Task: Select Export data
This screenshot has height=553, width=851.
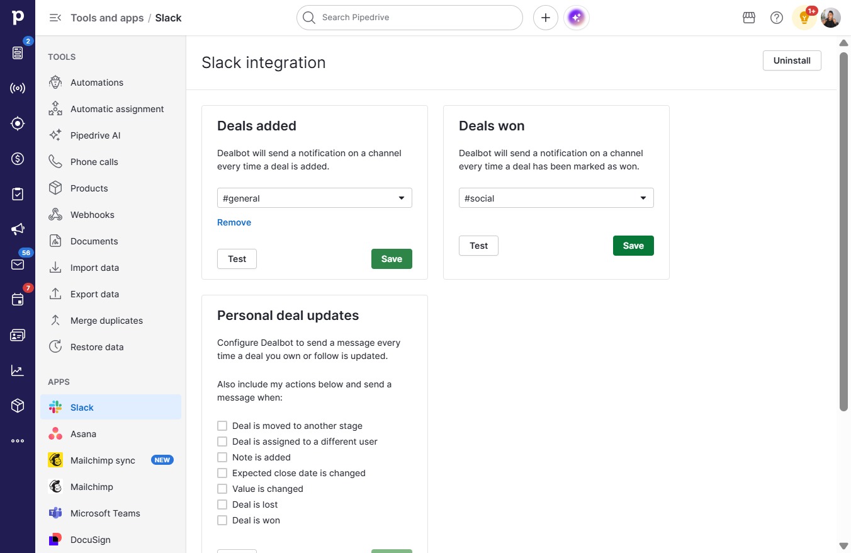Action: 111,294
